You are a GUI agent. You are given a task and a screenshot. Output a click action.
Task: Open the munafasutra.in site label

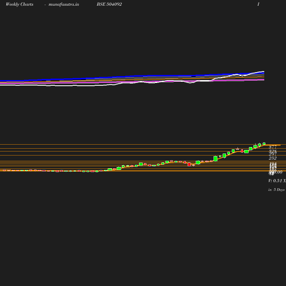coord(63,4)
